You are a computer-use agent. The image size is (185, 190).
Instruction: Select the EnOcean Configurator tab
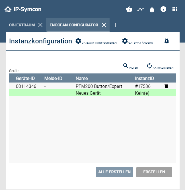click(x=74, y=25)
